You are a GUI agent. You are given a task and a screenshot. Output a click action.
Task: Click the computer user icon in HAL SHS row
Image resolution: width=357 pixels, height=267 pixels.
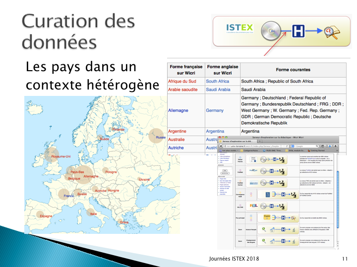tap(282, 206)
